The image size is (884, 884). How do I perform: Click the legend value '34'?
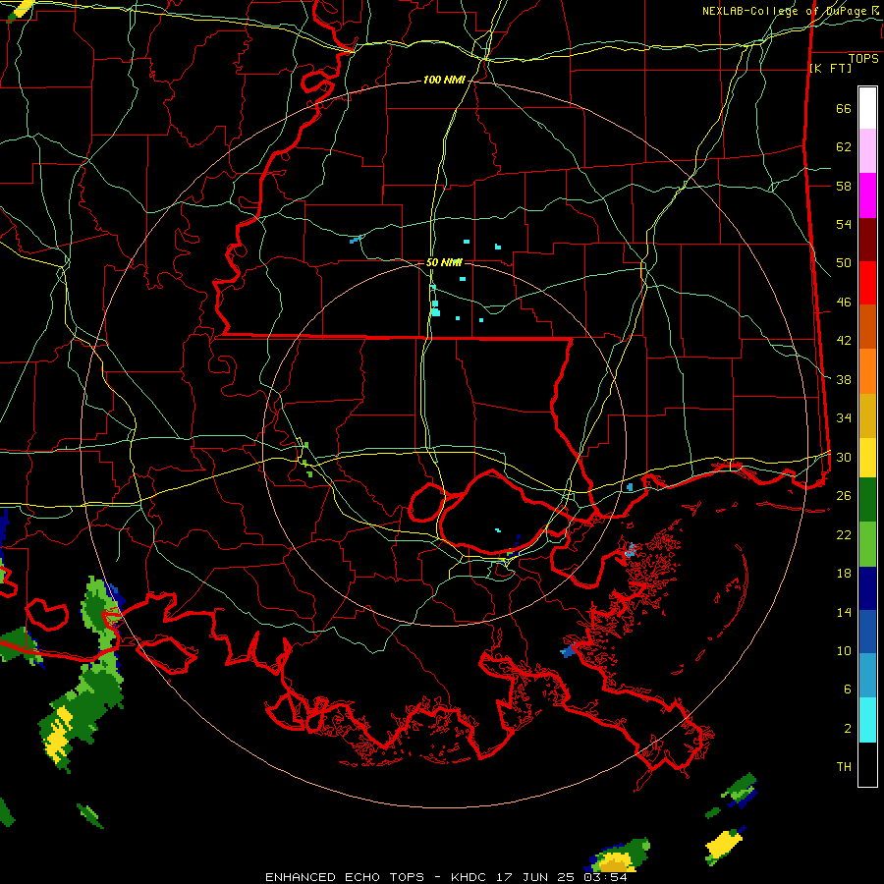[844, 418]
